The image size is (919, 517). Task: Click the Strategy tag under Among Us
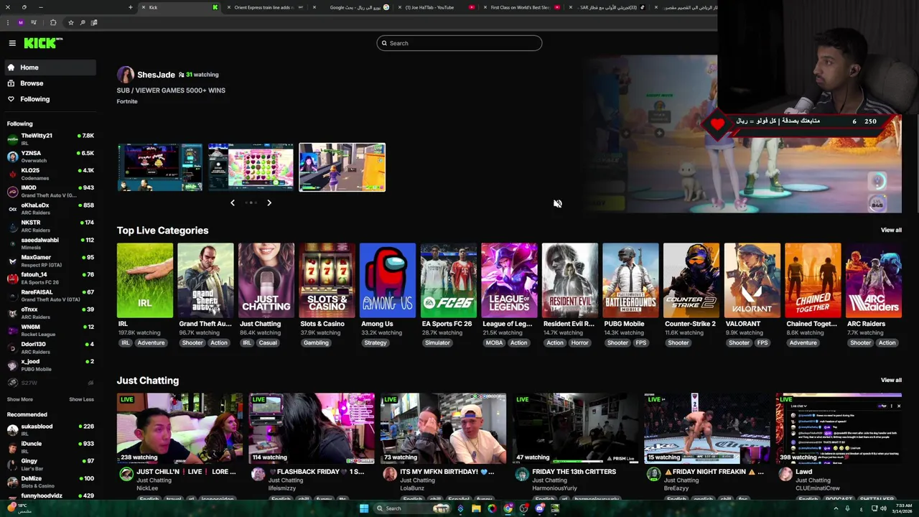[x=375, y=343]
